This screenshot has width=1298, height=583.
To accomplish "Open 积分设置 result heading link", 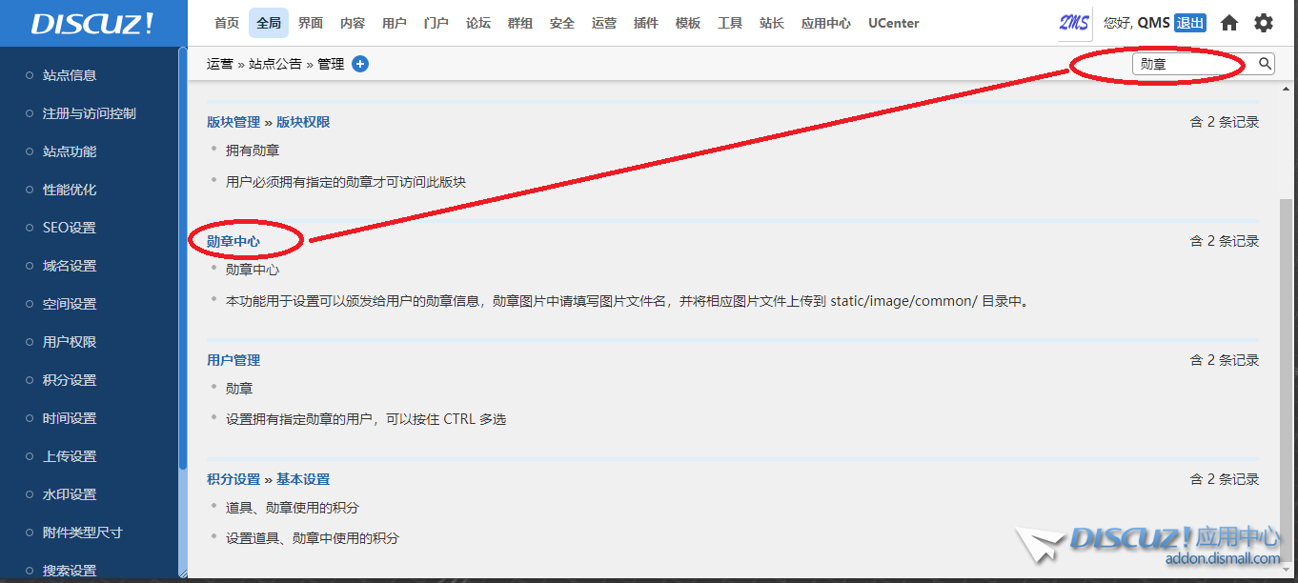I will point(233,479).
